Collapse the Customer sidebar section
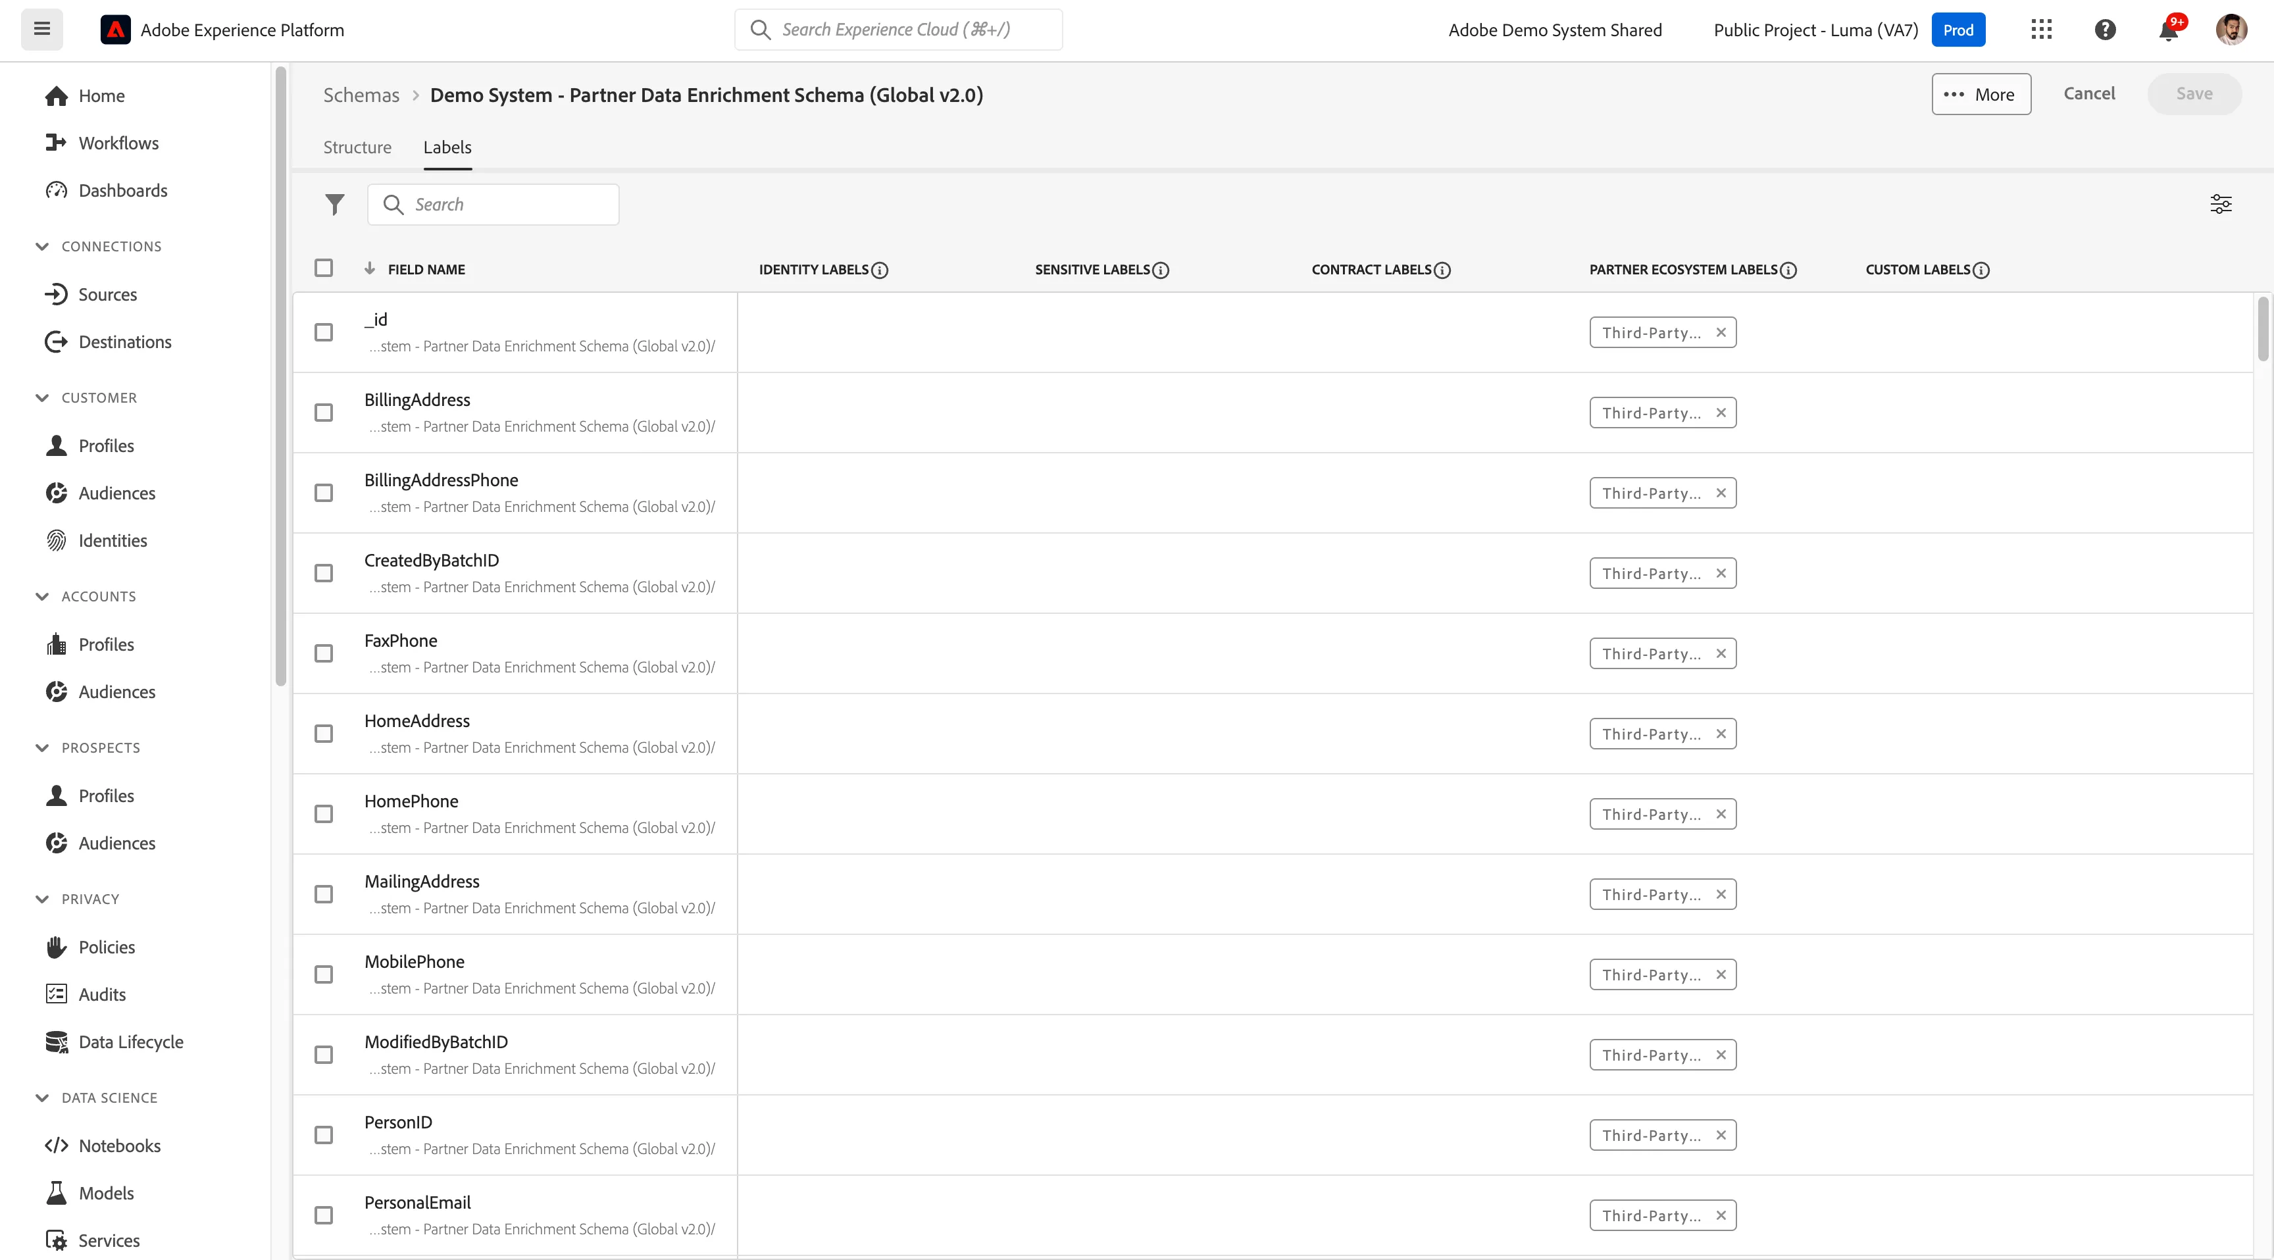 41,398
